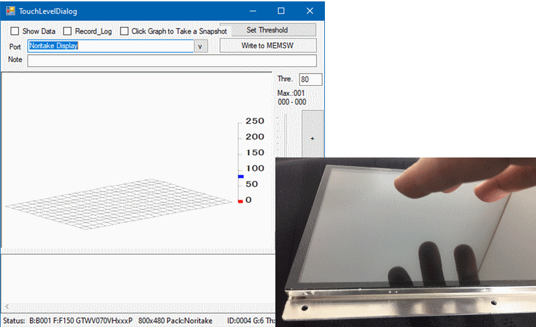Open the Port dropdown arrow
The image size is (536, 327).
[201, 46]
